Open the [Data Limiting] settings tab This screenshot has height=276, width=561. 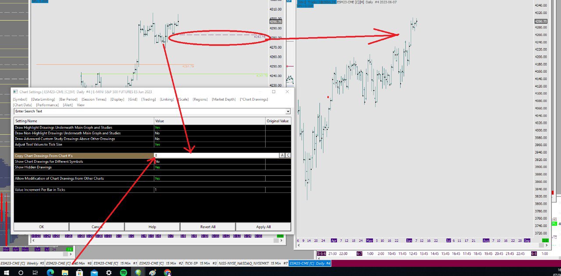click(43, 99)
